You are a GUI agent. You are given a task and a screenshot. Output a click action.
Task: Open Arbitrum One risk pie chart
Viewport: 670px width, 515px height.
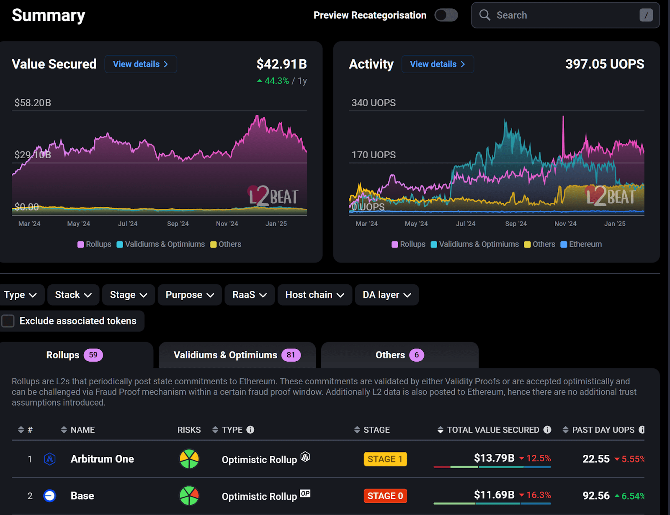189,459
